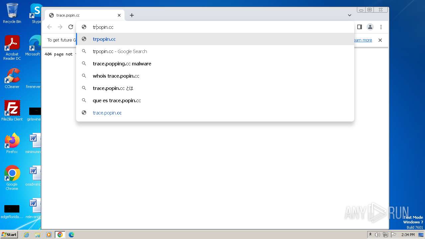This screenshot has height=239, width=425.
Task: Select the Chrome taskbar button
Action: [60, 235]
